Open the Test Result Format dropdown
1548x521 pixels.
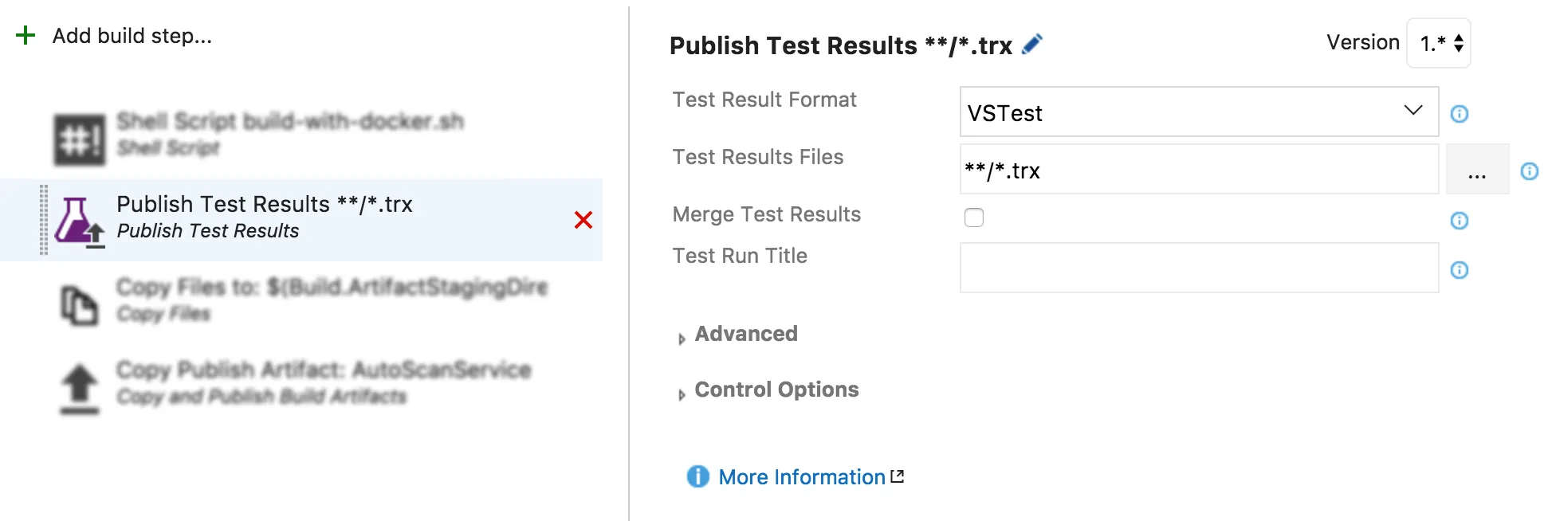click(x=1198, y=112)
